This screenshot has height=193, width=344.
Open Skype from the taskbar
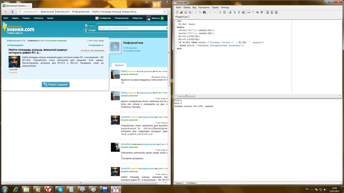coord(60,189)
